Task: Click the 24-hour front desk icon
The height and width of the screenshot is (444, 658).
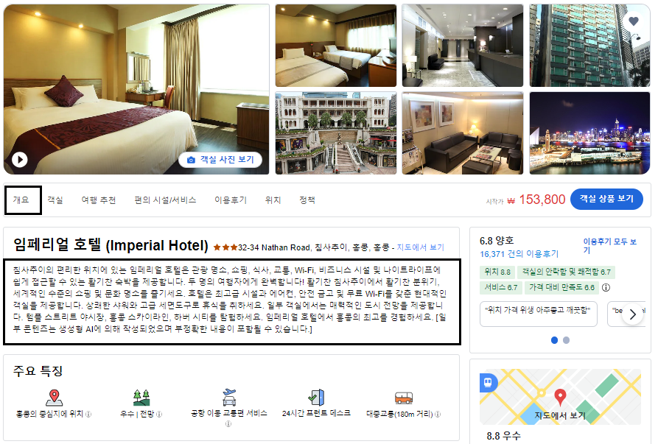Action: pyautogui.click(x=316, y=397)
